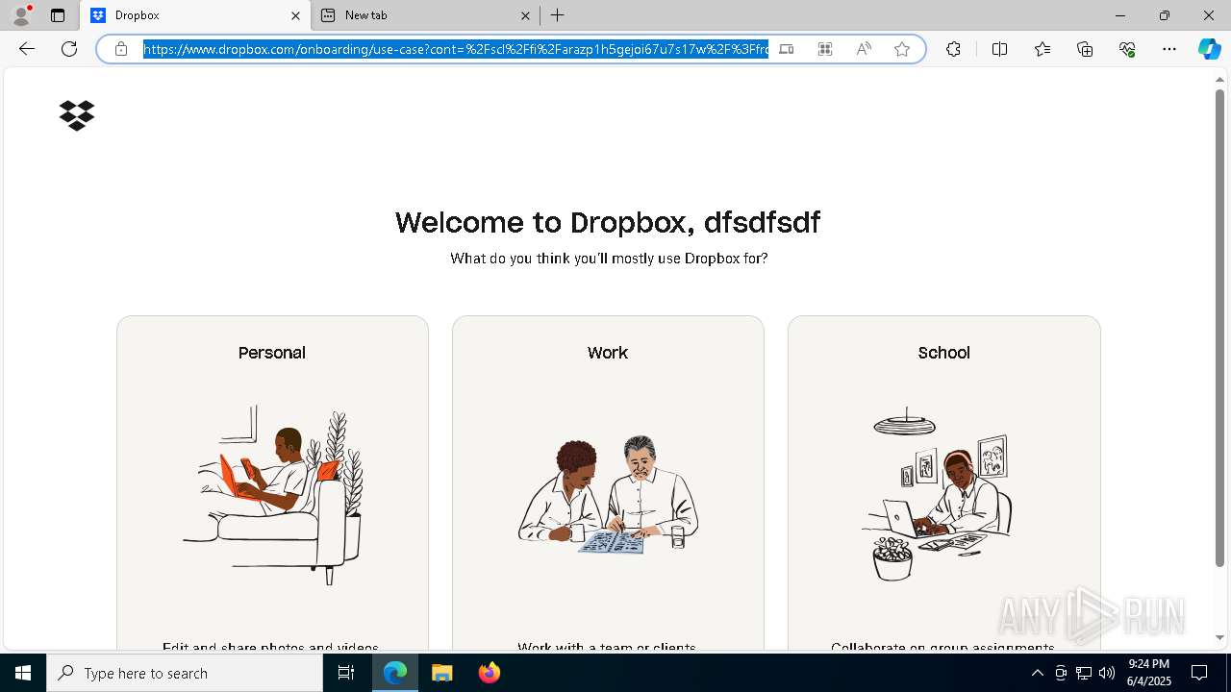Click the vertical scrollbar thumb
The height and width of the screenshot is (692, 1231).
pyautogui.click(x=1219, y=328)
